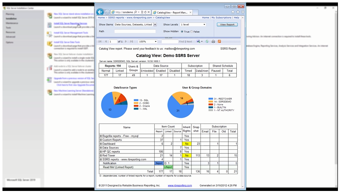Image resolution: width=340 pixels, height=193 pixels.
Task: Expand the Dashboard folder row
Action: pyautogui.click(x=100, y=144)
